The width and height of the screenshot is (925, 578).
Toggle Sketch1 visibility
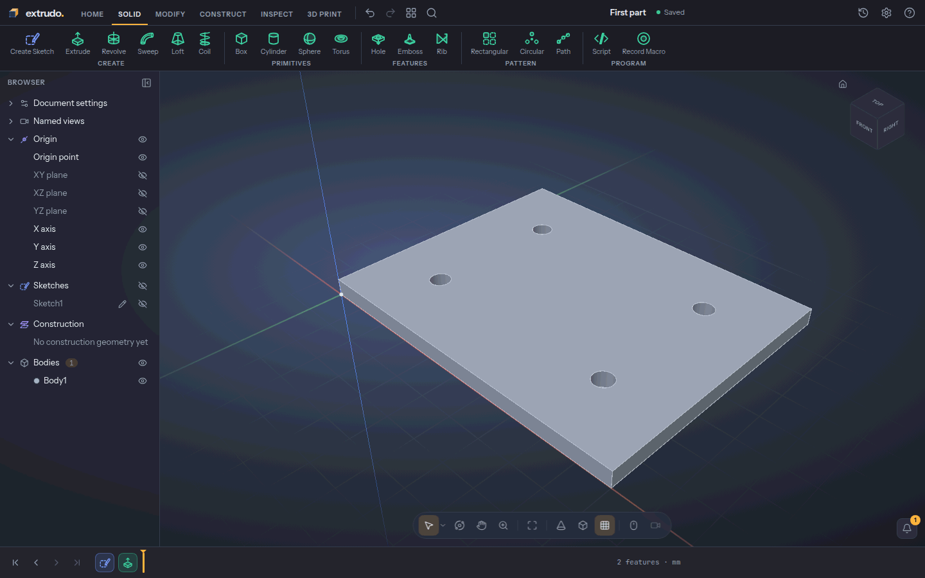tap(143, 304)
